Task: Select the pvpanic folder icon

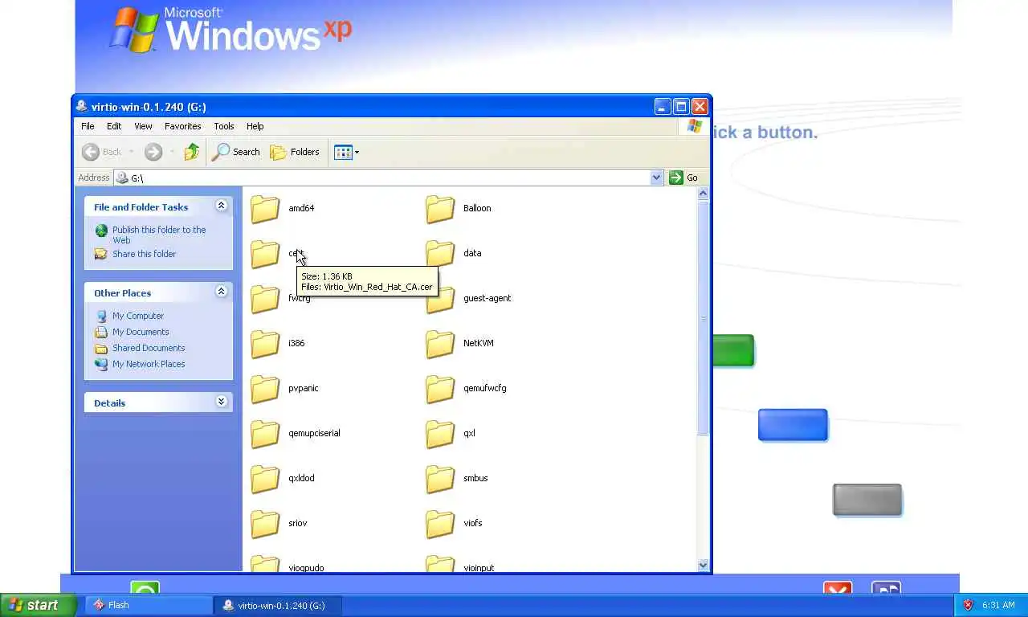Action: pos(265,389)
